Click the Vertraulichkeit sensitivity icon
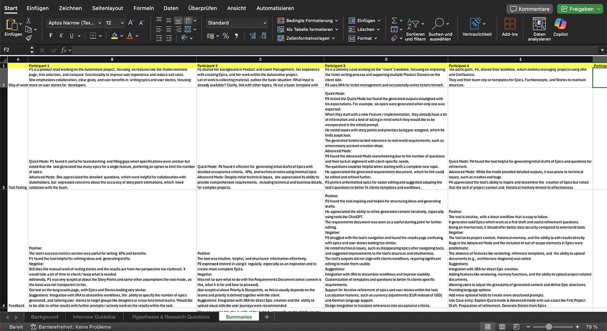 click(x=476, y=24)
